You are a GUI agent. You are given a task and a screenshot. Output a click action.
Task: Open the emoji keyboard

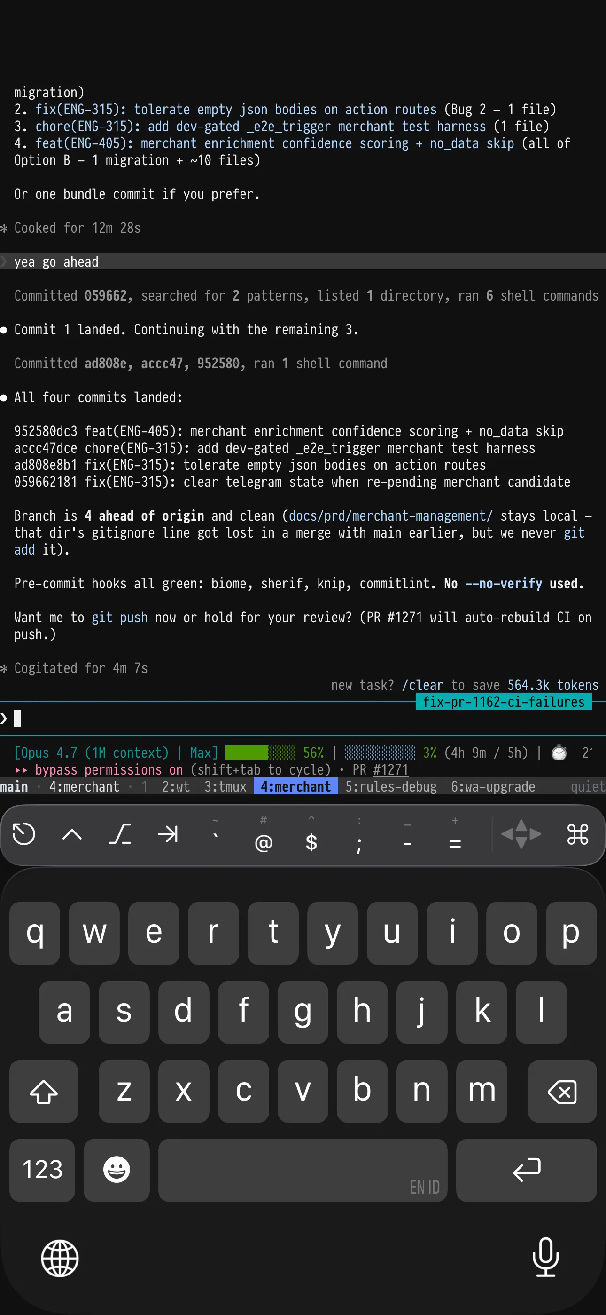point(117,1170)
